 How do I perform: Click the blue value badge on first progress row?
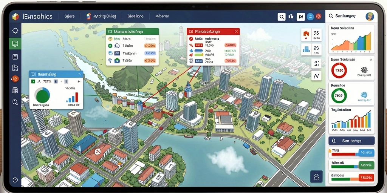[x=366, y=153]
